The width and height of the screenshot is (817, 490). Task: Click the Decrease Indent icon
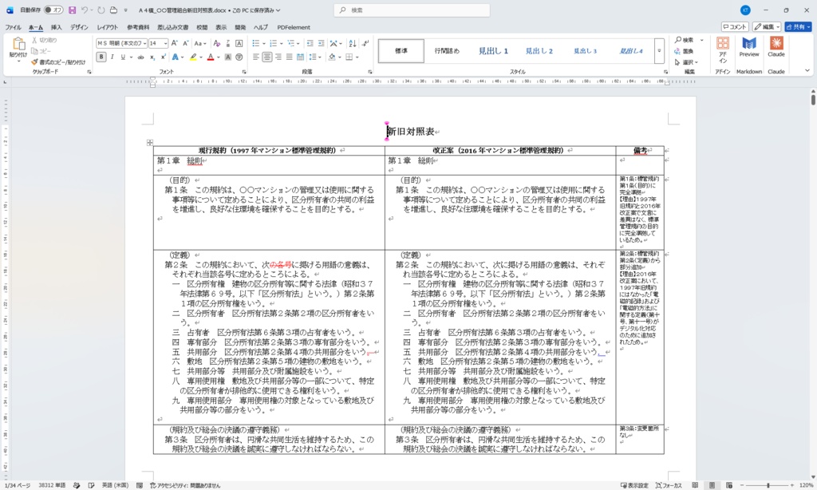310,43
